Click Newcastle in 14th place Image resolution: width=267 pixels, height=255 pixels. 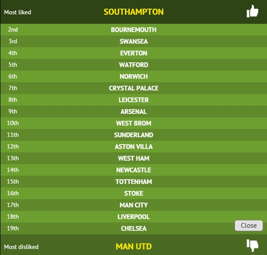click(x=133, y=170)
